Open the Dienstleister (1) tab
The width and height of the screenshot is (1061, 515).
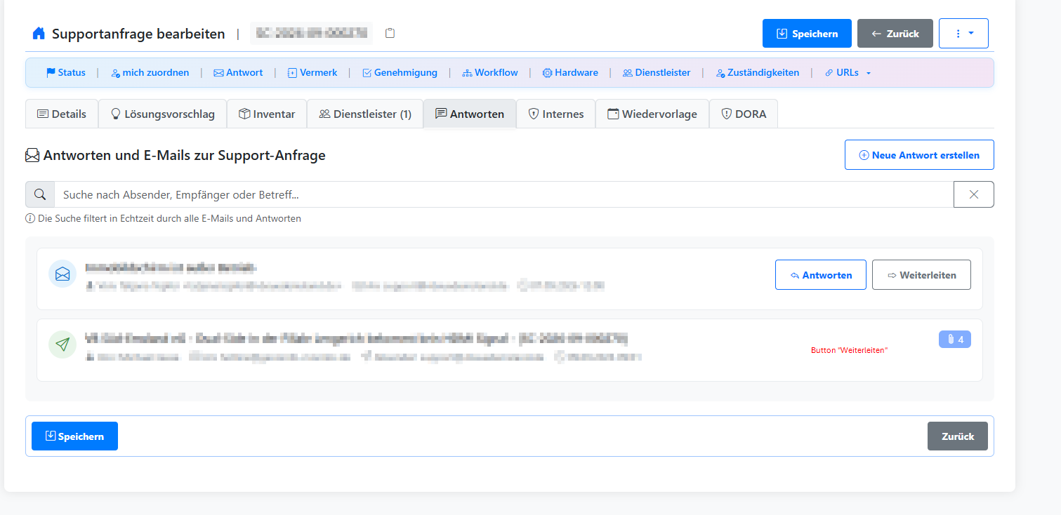[x=365, y=114]
